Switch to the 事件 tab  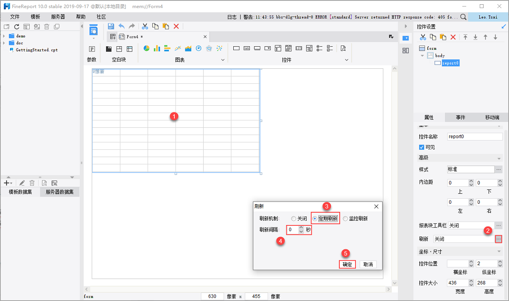(461, 118)
